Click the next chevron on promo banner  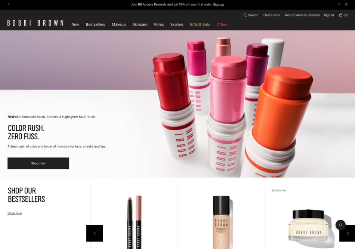pos(339,4)
